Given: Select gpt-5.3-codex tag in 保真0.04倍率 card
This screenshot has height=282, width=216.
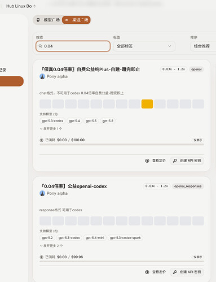Looking at the screenshot, I should coord(52,121).
